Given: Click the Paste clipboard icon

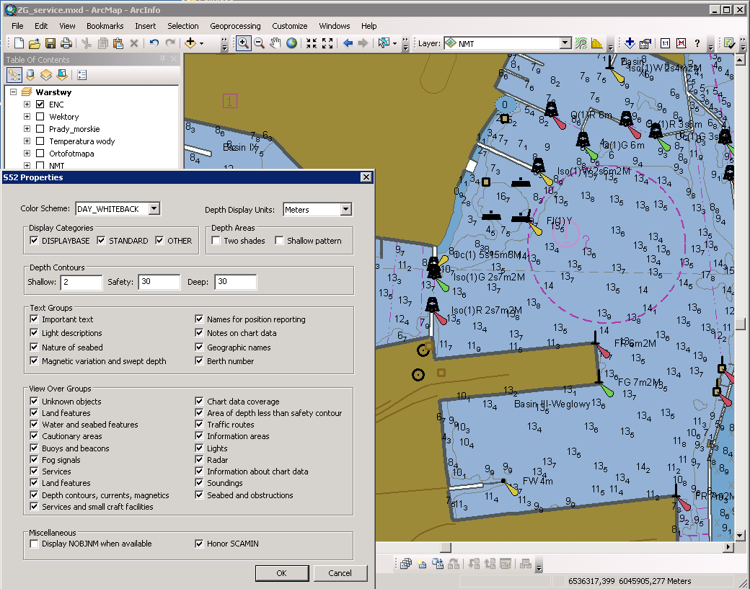Looking at the screenshot, I should (118, 43).
